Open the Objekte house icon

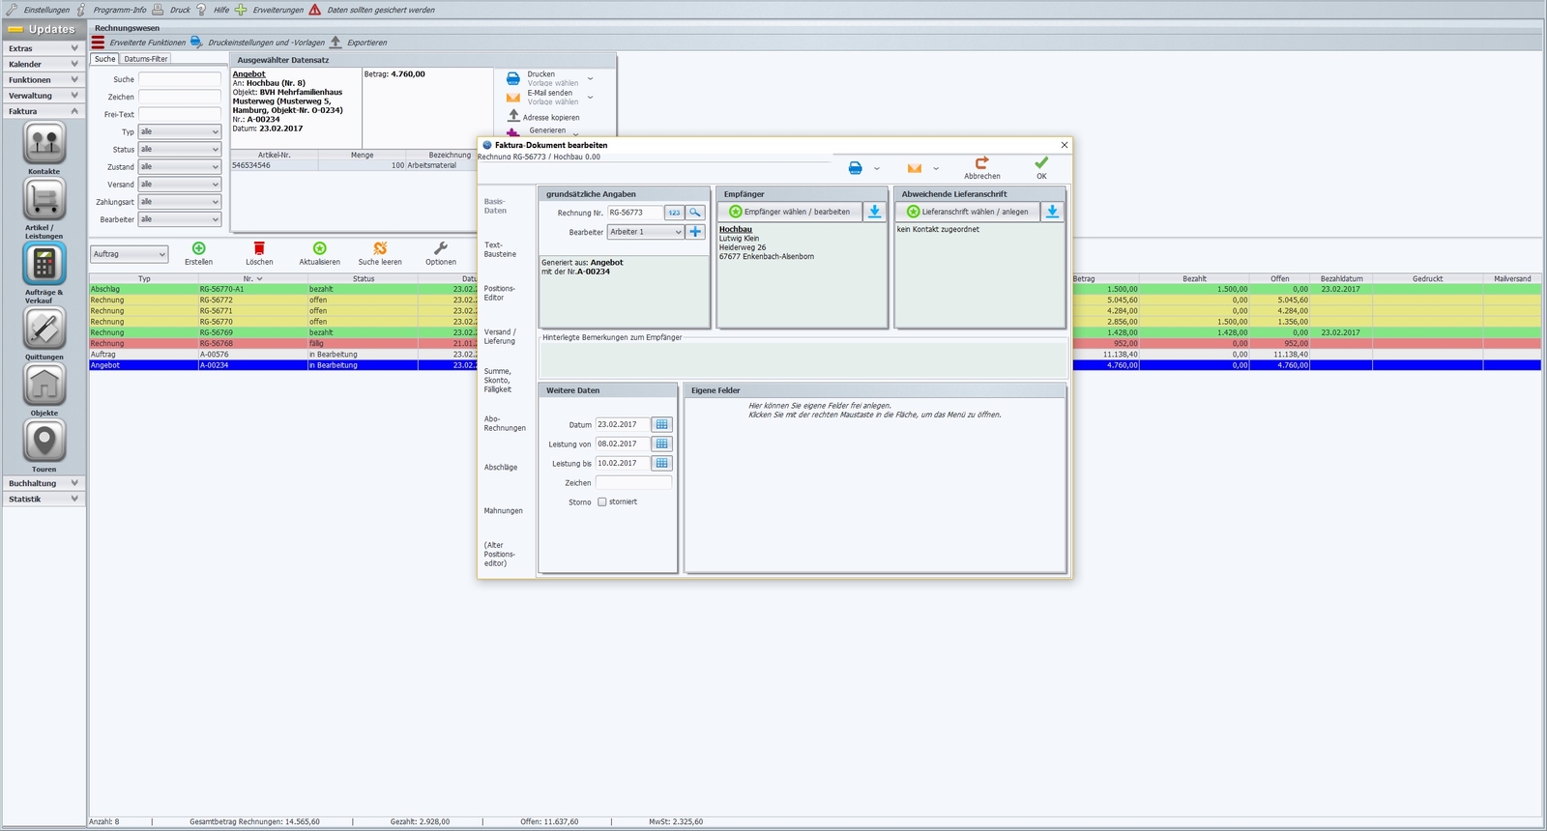[x=44, y=386]
